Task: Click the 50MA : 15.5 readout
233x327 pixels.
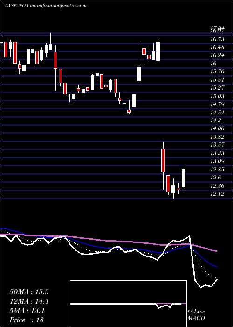Action: coord(29,292)
